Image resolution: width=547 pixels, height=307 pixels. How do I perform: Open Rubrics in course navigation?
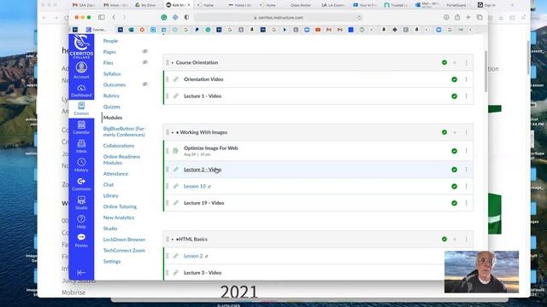[111, 96]
